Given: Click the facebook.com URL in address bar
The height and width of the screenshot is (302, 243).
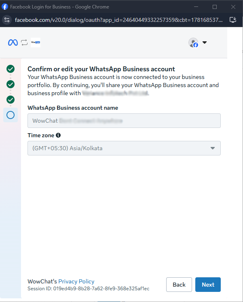Looking at the screenshot, I should pyautogui.click(x=119, y=20).
